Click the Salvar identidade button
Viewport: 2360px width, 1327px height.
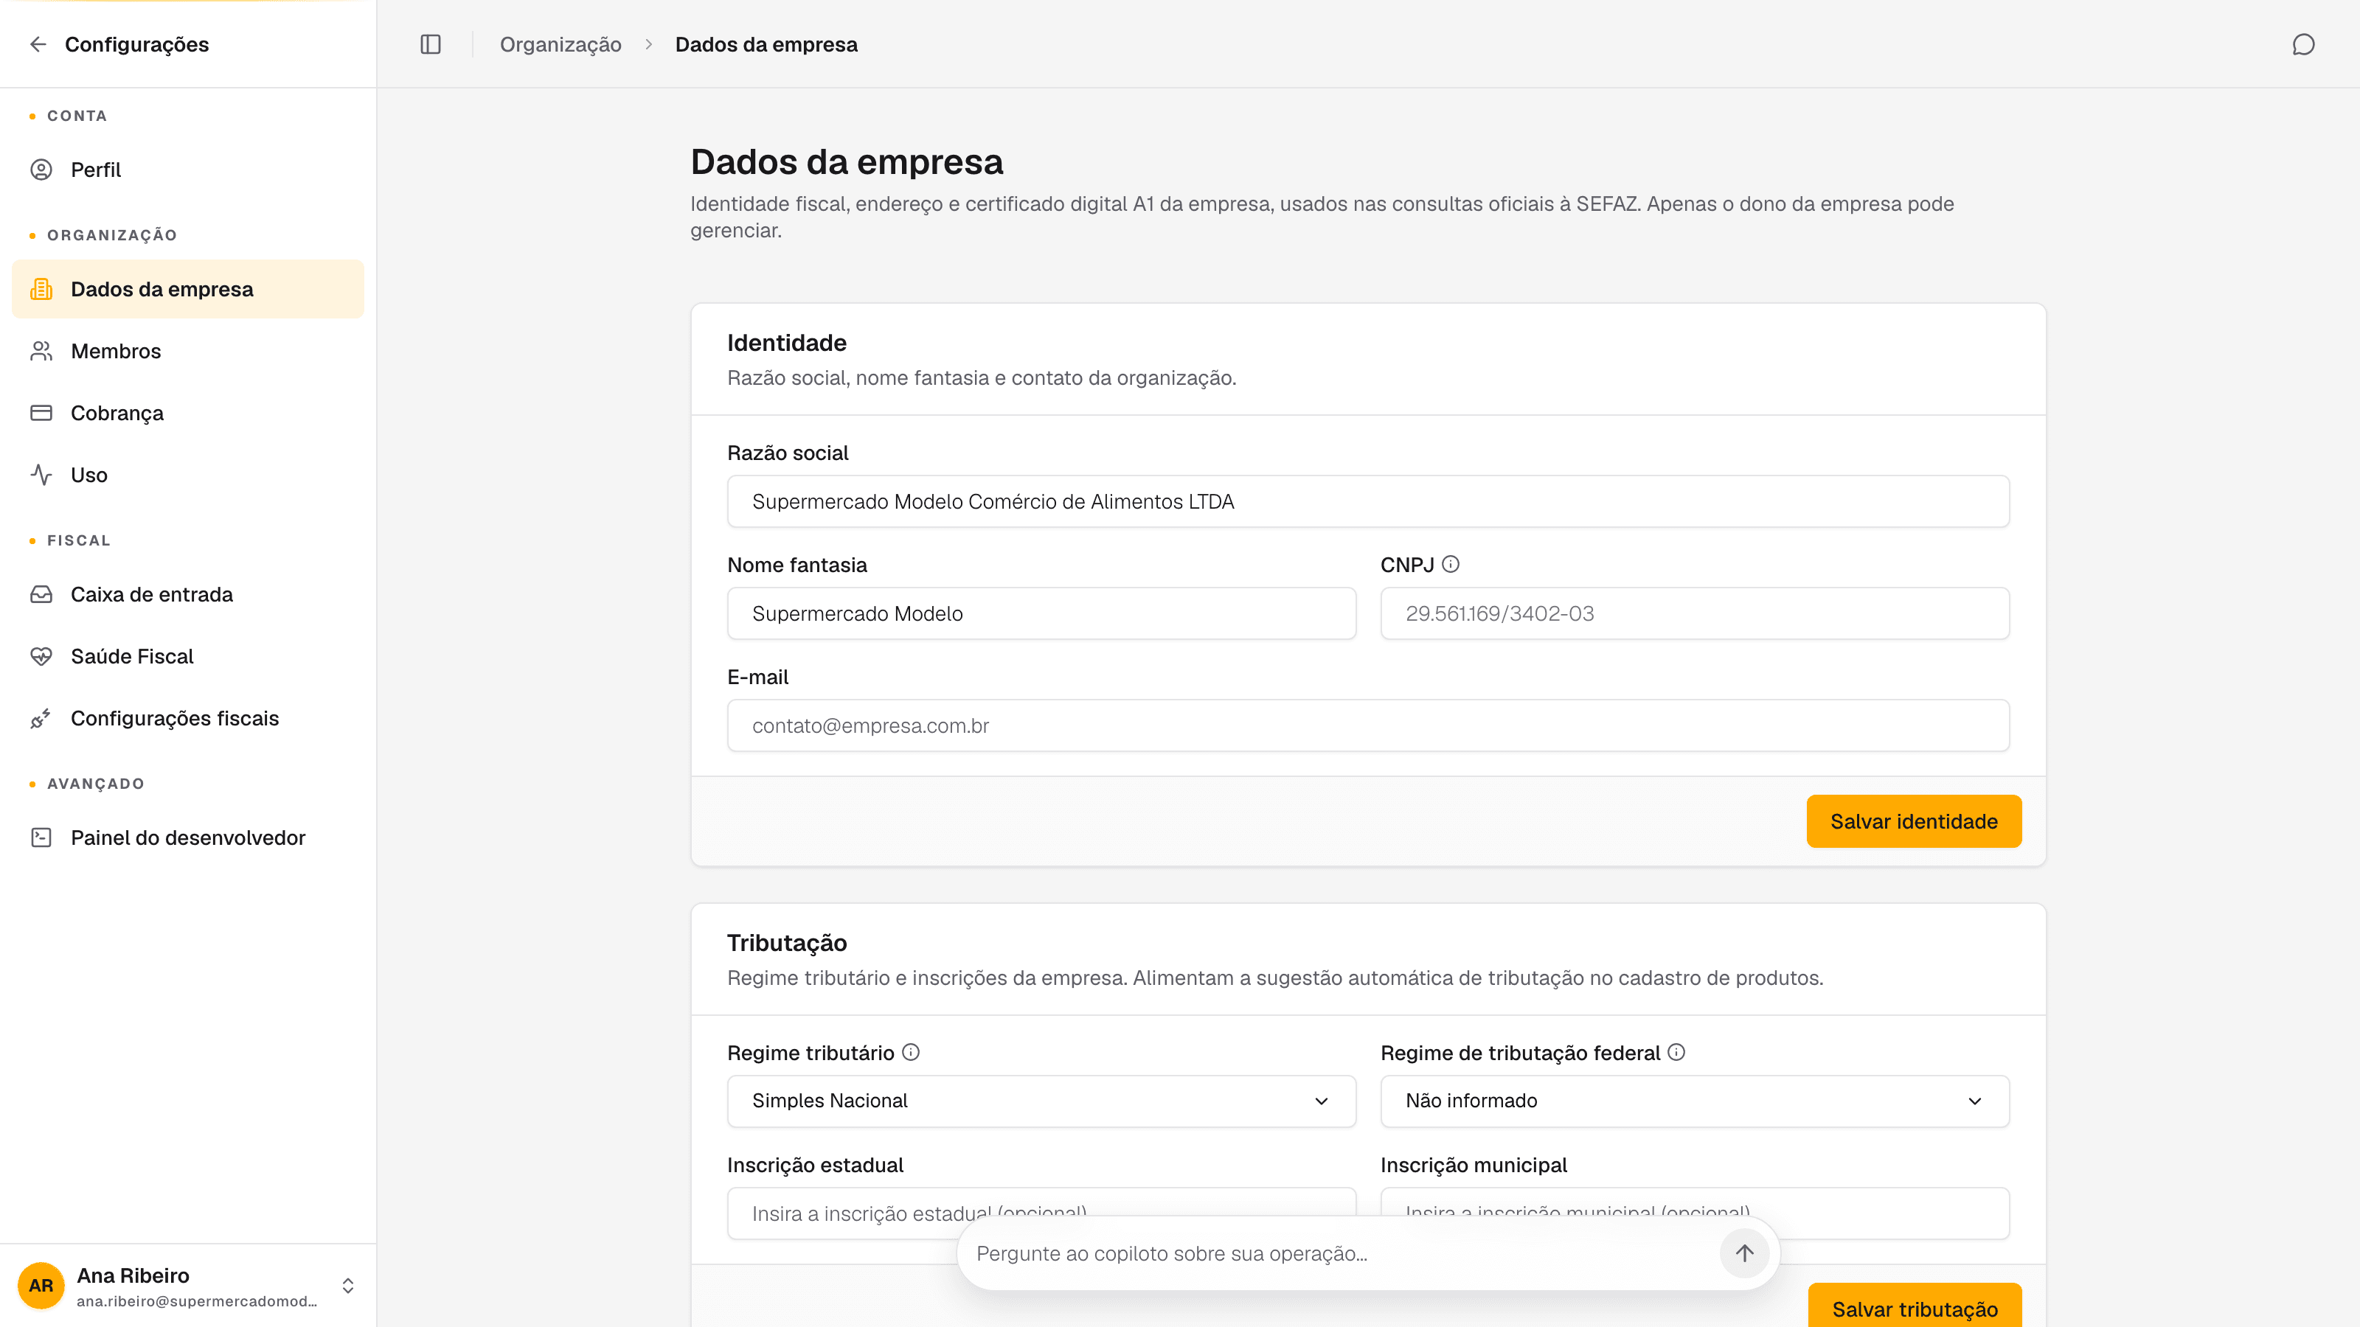(1914, 821)
